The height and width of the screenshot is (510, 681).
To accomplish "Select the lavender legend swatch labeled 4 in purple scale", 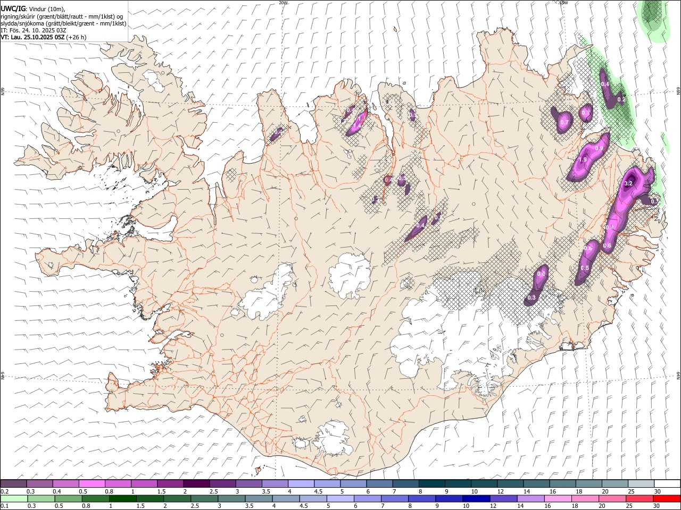I will point(301,483).
